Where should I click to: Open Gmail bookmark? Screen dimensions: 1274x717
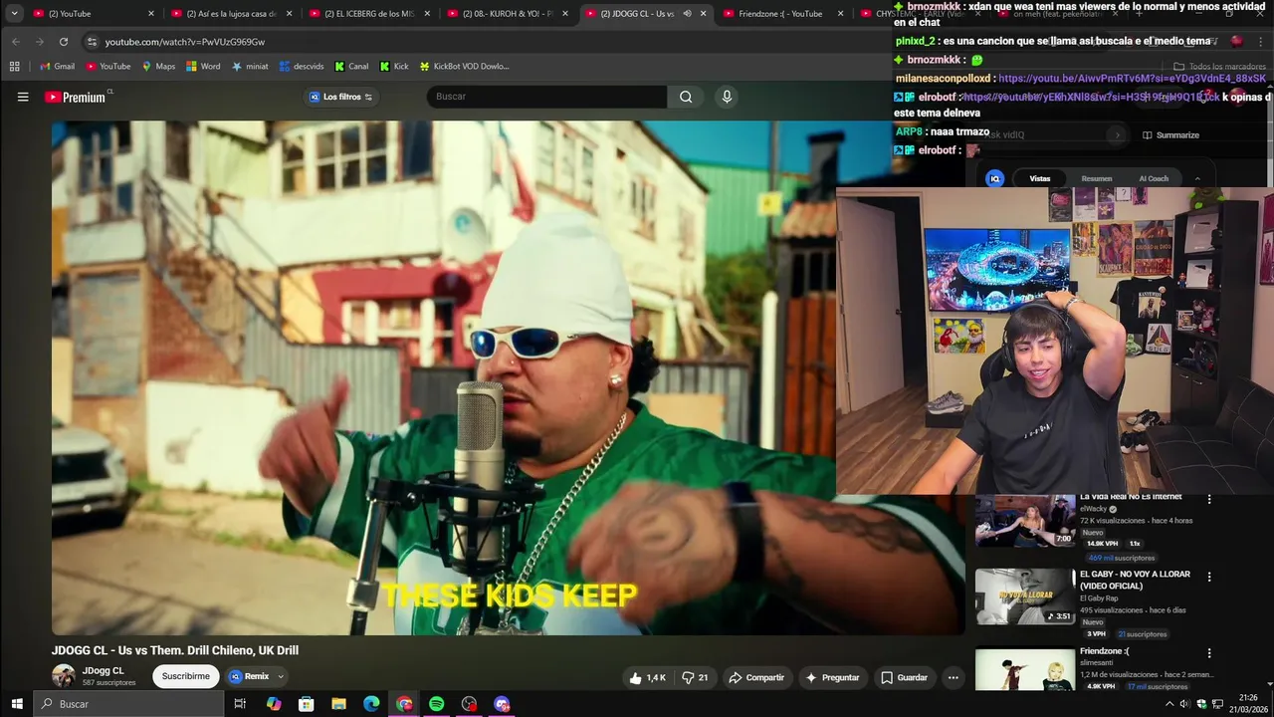pyautogui.click(x=58, y=67)
